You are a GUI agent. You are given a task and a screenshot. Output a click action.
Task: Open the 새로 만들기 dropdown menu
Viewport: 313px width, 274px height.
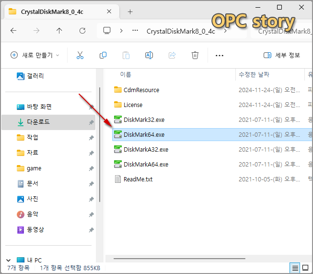coord(35,55)
